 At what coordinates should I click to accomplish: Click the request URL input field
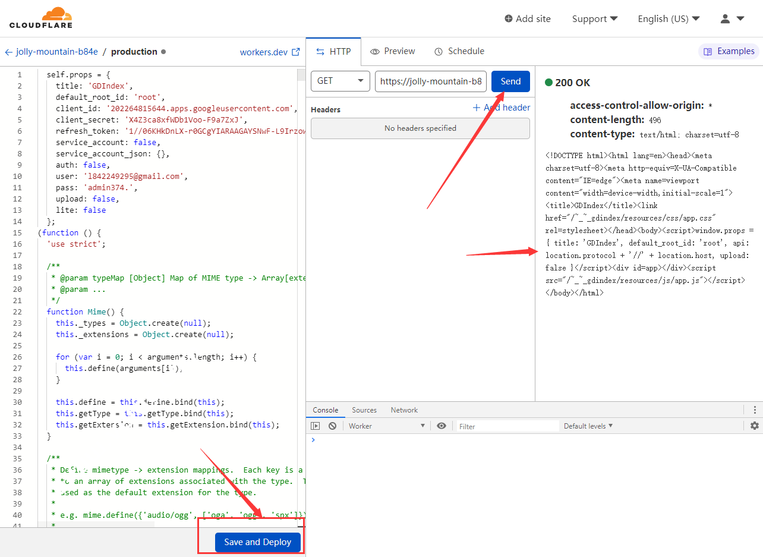coord(430,81)
